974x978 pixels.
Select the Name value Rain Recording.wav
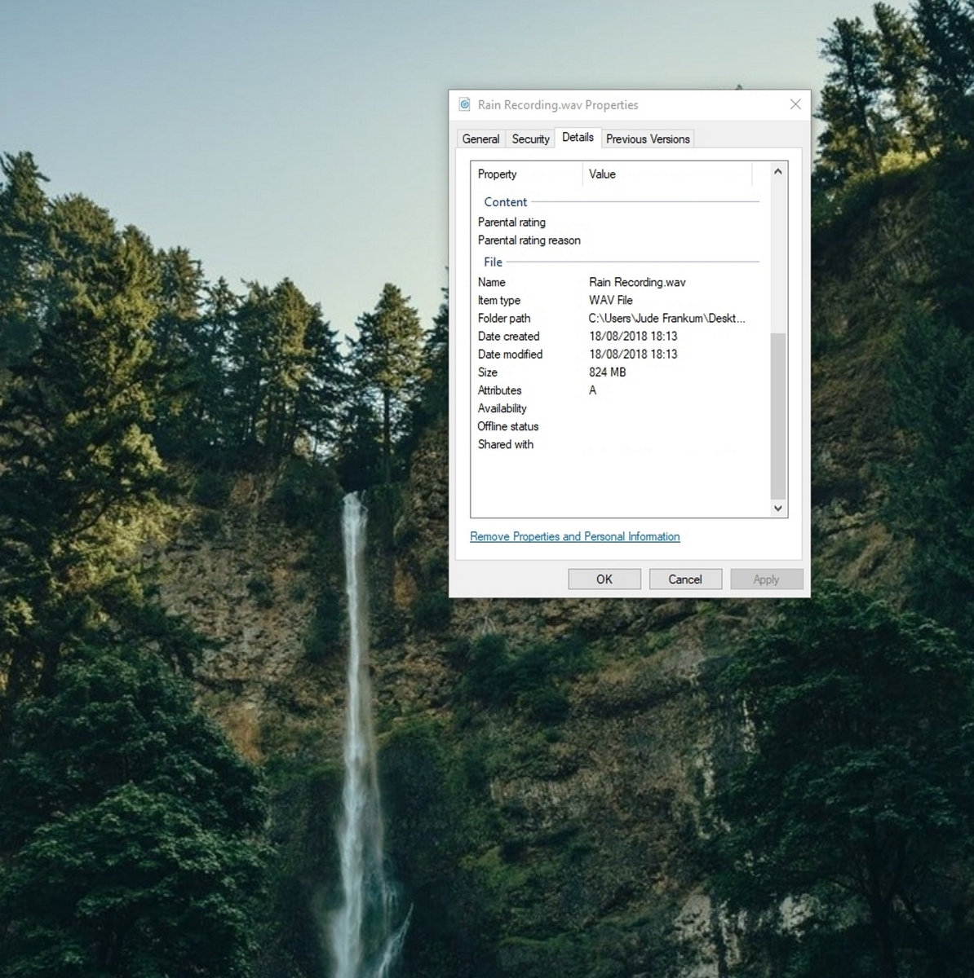coord(637,283)
